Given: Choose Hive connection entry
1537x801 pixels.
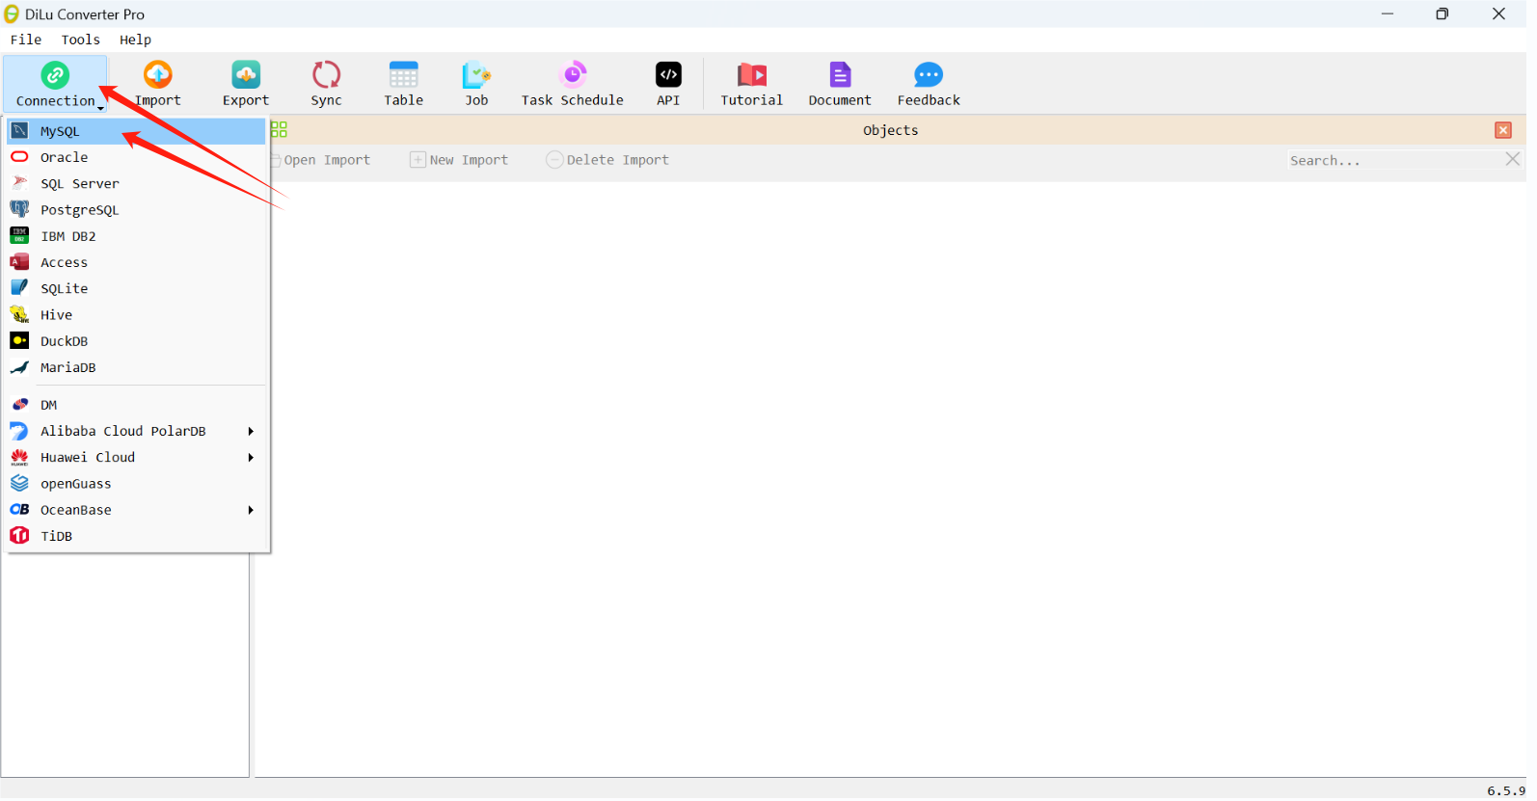Looking at the screenshot, I should pos(137,315).
